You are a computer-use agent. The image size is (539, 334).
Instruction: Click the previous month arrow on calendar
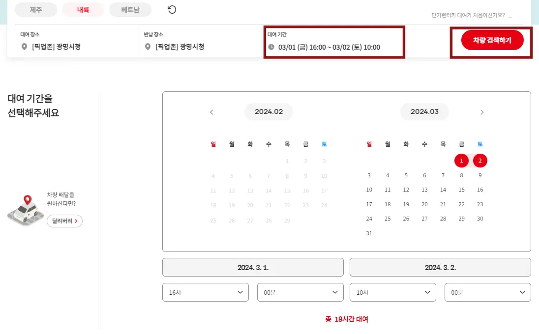point(211,112)
